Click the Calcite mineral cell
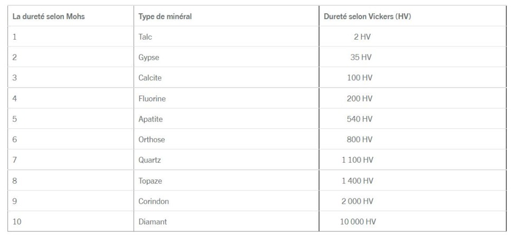The width and height of the screenshot is (528, 236). coord(149,78)
